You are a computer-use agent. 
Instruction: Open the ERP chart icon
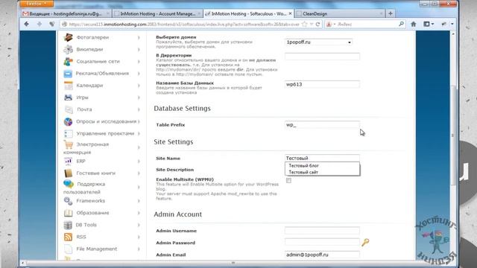68,161
